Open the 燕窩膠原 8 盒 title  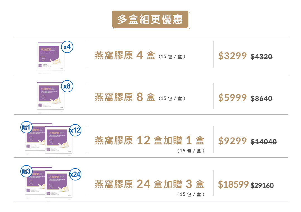125,97
